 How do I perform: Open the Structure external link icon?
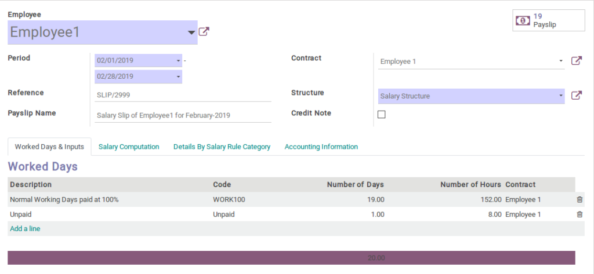(x=576, y=96)
